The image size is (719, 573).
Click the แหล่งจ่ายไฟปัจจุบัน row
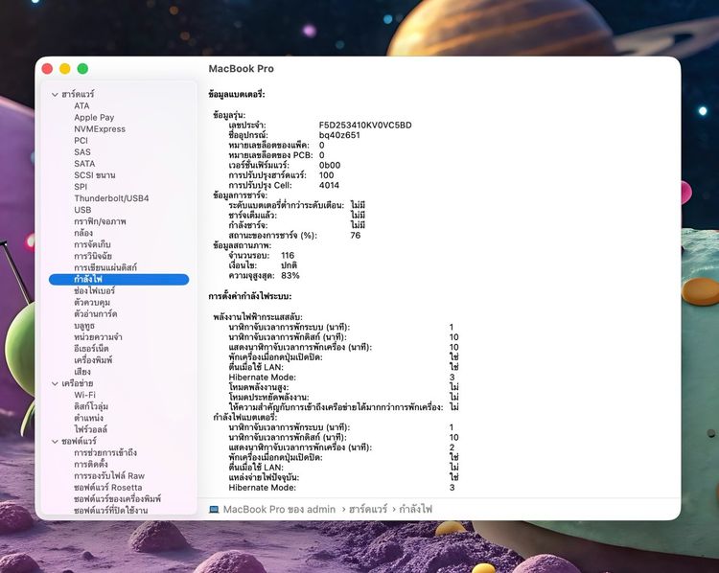click(x=343, y=477)
